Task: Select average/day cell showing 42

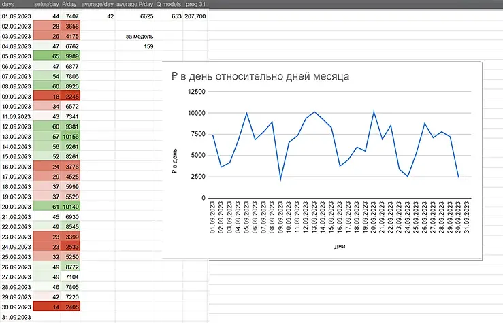Action: [x=98, y=16]
